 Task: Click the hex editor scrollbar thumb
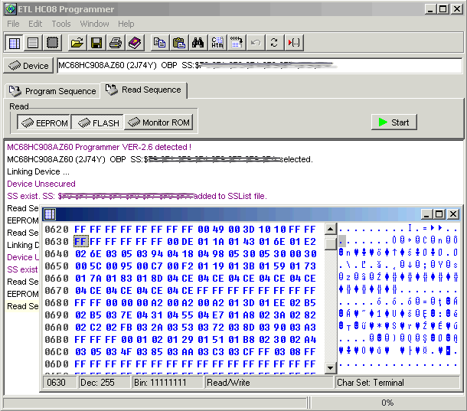(330, 244)
